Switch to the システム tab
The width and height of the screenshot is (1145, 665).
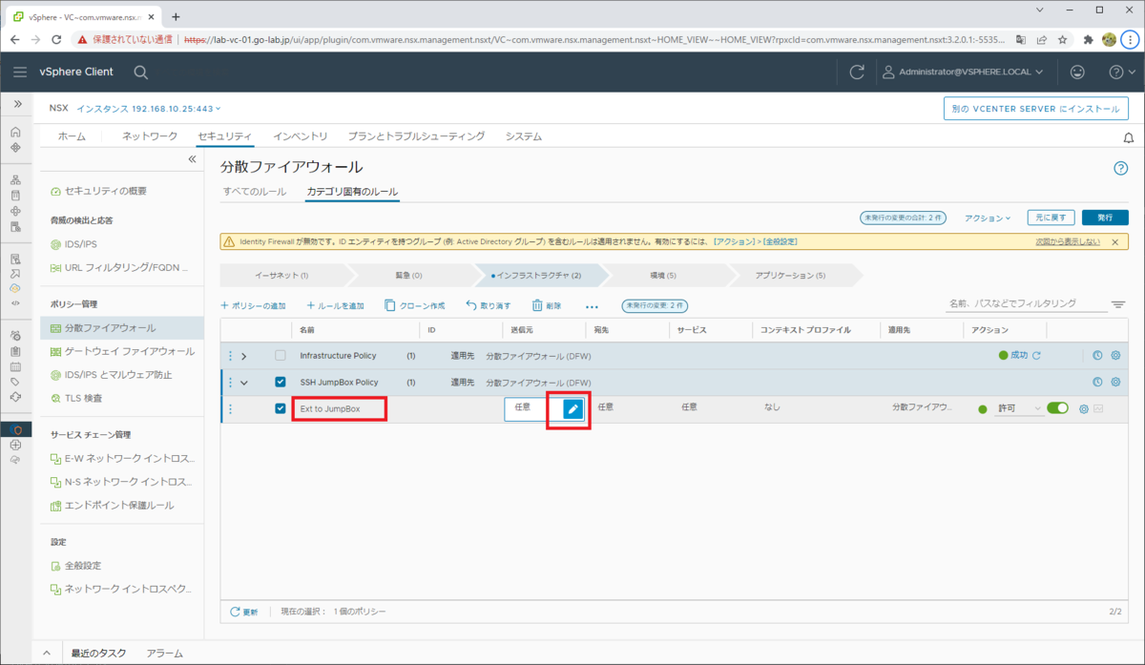(523, 136)
